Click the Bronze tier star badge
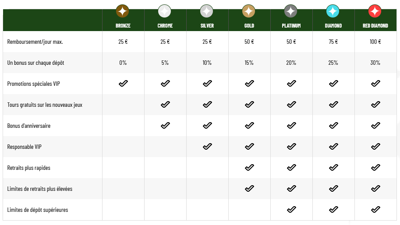Image resolution: width=400 pixels, height=225 pixels. pyautogui.click(x=122, y=11)
